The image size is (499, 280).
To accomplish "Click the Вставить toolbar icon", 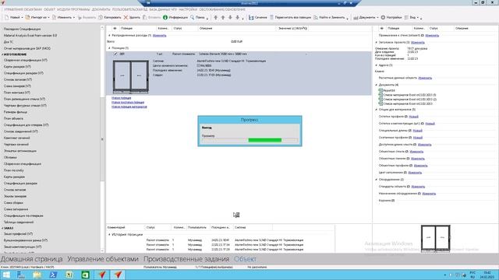I will point(145,17).
